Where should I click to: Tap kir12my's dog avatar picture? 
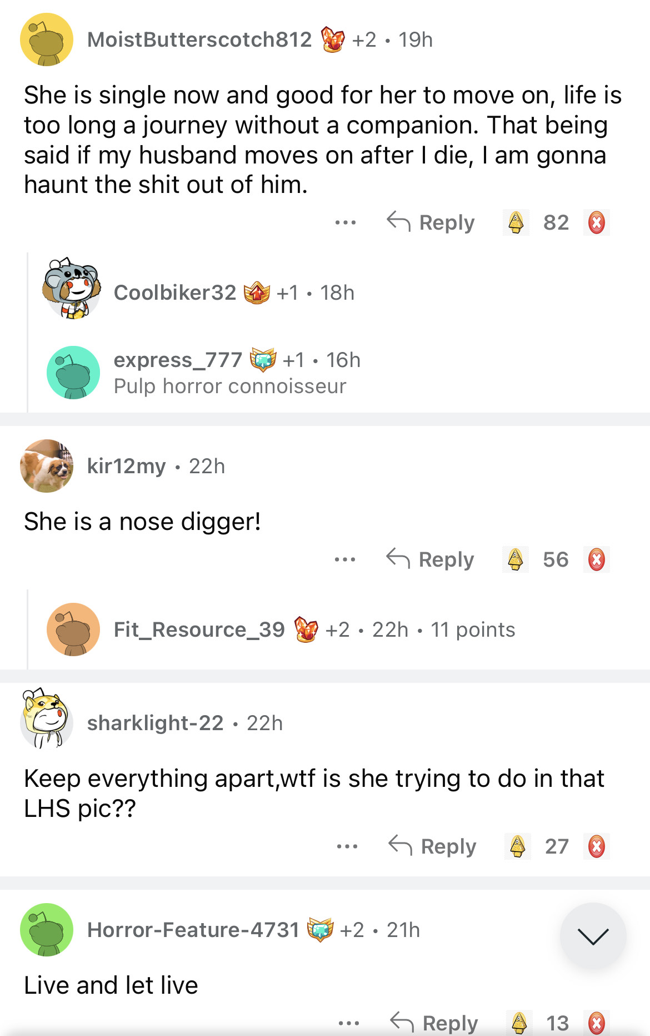click(x=47, y=466)
